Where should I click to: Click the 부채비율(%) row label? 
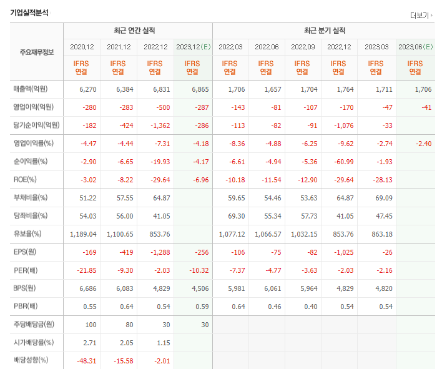[31, 197]
